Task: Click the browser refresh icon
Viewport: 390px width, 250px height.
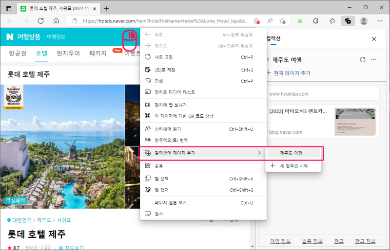Action: 41,21
